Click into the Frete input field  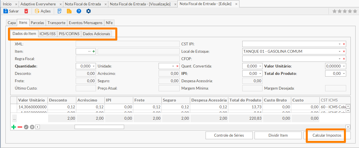86,81
